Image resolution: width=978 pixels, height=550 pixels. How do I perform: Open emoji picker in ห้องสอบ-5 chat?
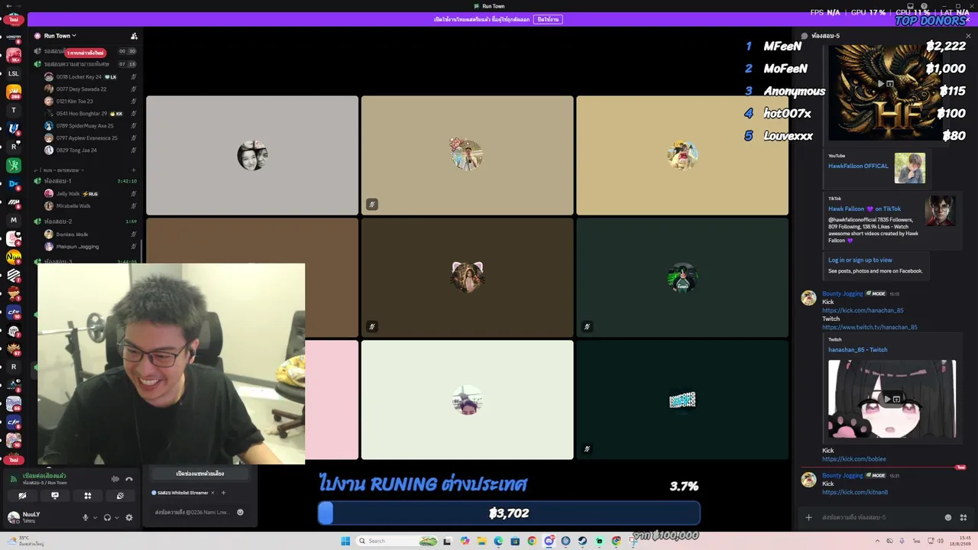(x=948, y=517)
